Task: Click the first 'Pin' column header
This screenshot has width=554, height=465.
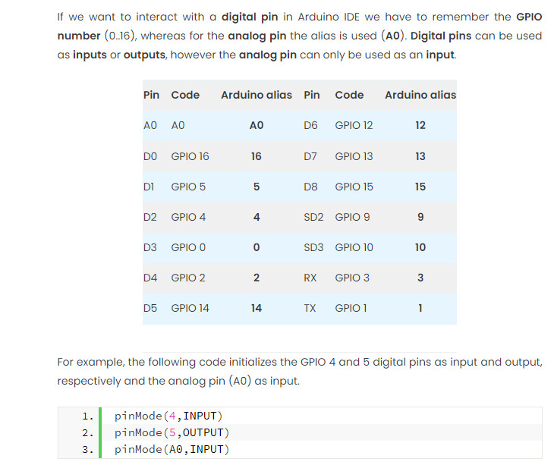Action: [151, 95]
